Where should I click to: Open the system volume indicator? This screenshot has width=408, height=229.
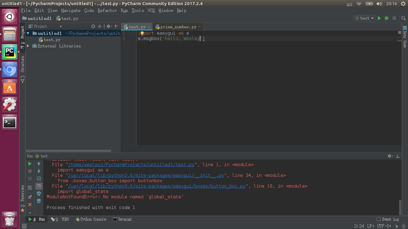click(379, 4)
